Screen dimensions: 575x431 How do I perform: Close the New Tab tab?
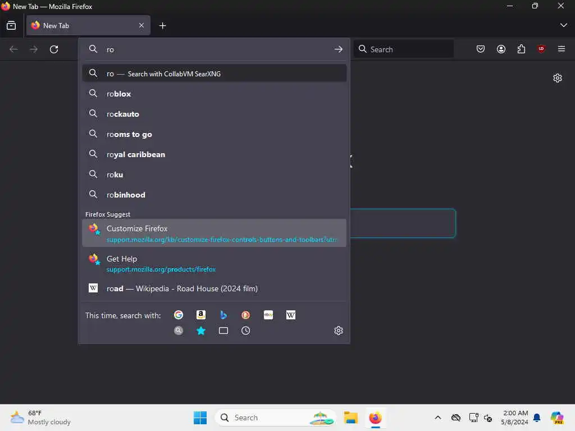pos(142,25)
